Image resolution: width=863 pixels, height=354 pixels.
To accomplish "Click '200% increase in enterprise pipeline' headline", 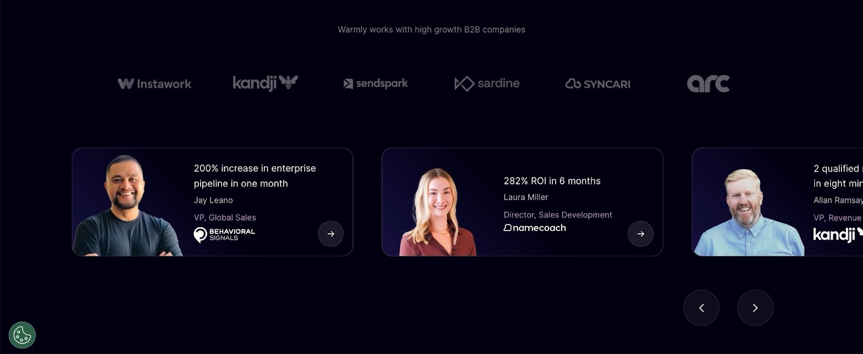I will (x=255, y=176).
